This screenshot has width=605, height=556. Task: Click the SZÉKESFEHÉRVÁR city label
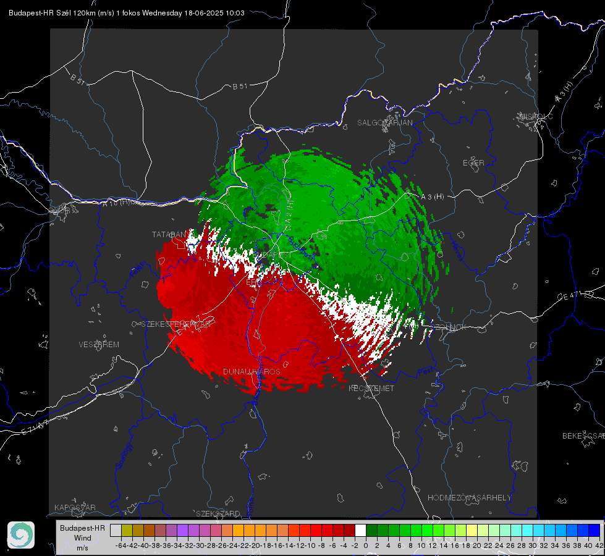click(x=176, y=324)
